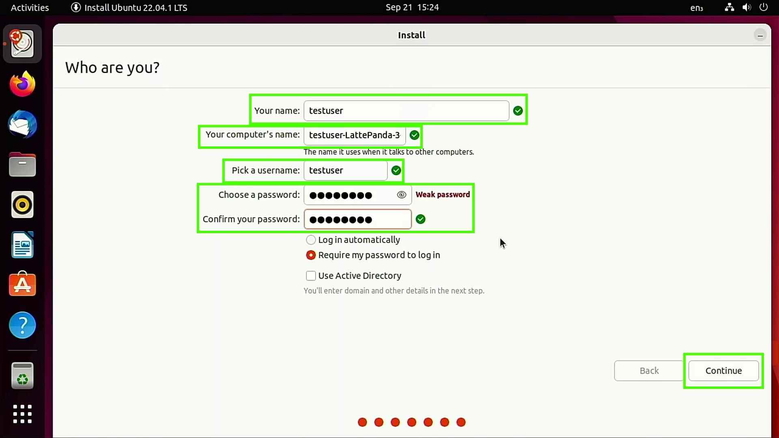Select the Pick a username field
The width and height of the screenshot is (779, 438).
[345, 170]
